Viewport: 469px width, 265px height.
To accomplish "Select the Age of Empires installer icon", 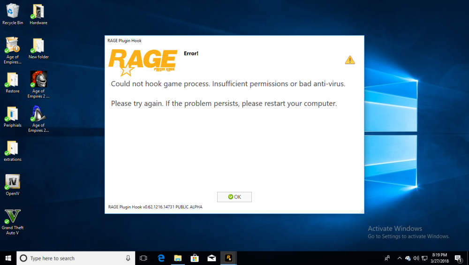I will pos(13,50).
